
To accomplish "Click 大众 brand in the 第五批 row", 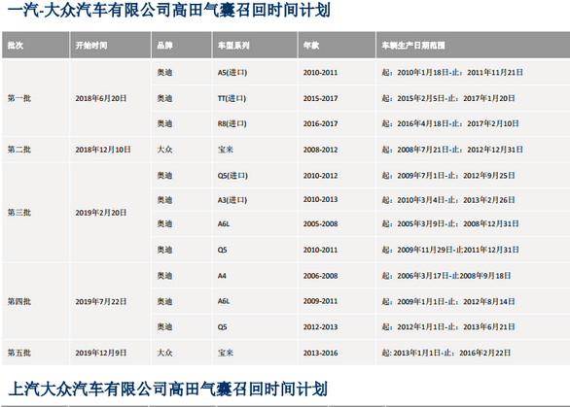I will [x=164, y=353].
